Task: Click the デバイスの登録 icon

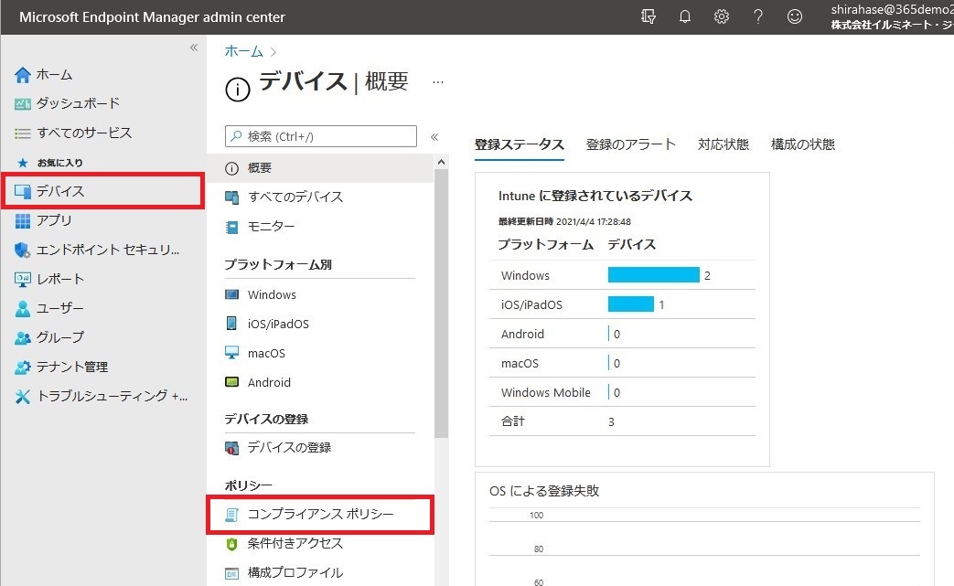Action: point(231,448)
